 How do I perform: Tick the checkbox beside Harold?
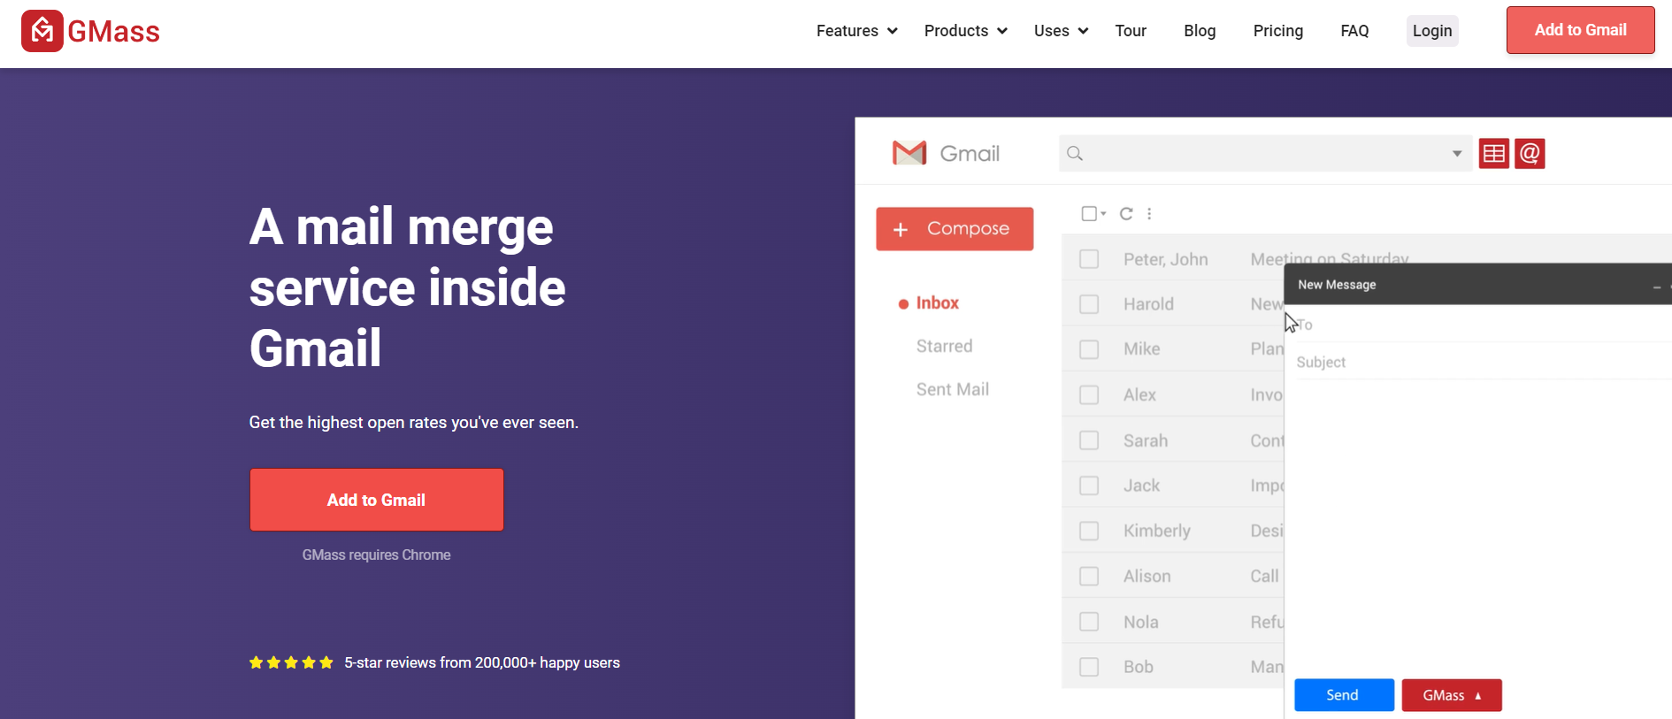[x=1089, y=304]
